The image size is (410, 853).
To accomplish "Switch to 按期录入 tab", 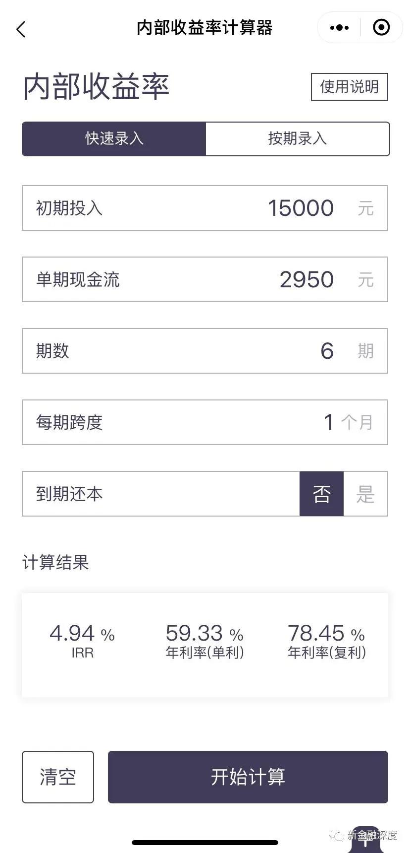I will pos(298,138).
